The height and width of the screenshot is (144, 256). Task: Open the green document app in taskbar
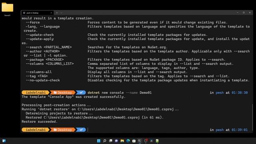click(157, 141)
